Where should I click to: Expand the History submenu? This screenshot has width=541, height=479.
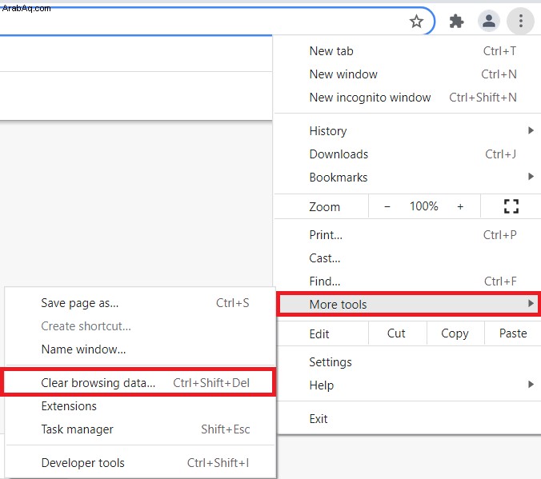click(x=408, y=130)
